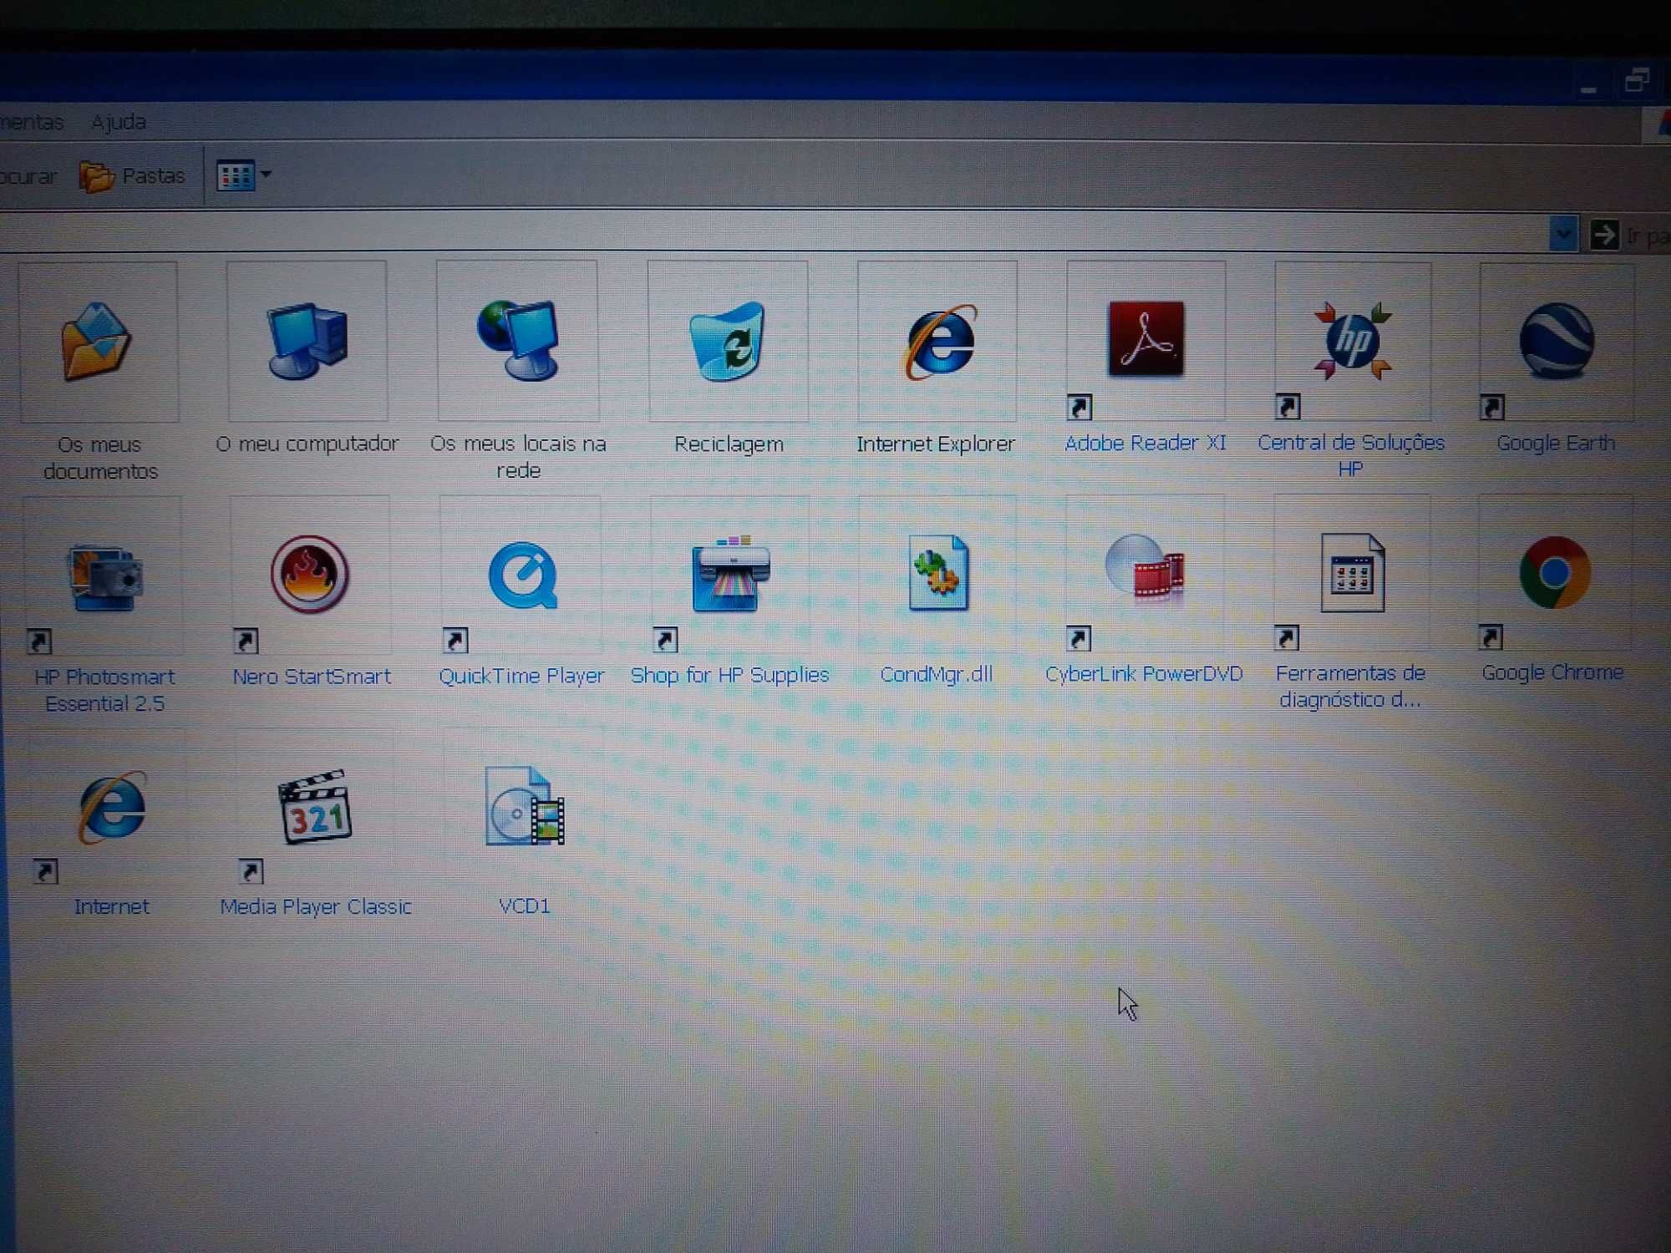Select the Google Chrome shortcut icon
Image resolution: width=1671 pixels, height=1253 pixels.
1555,572
